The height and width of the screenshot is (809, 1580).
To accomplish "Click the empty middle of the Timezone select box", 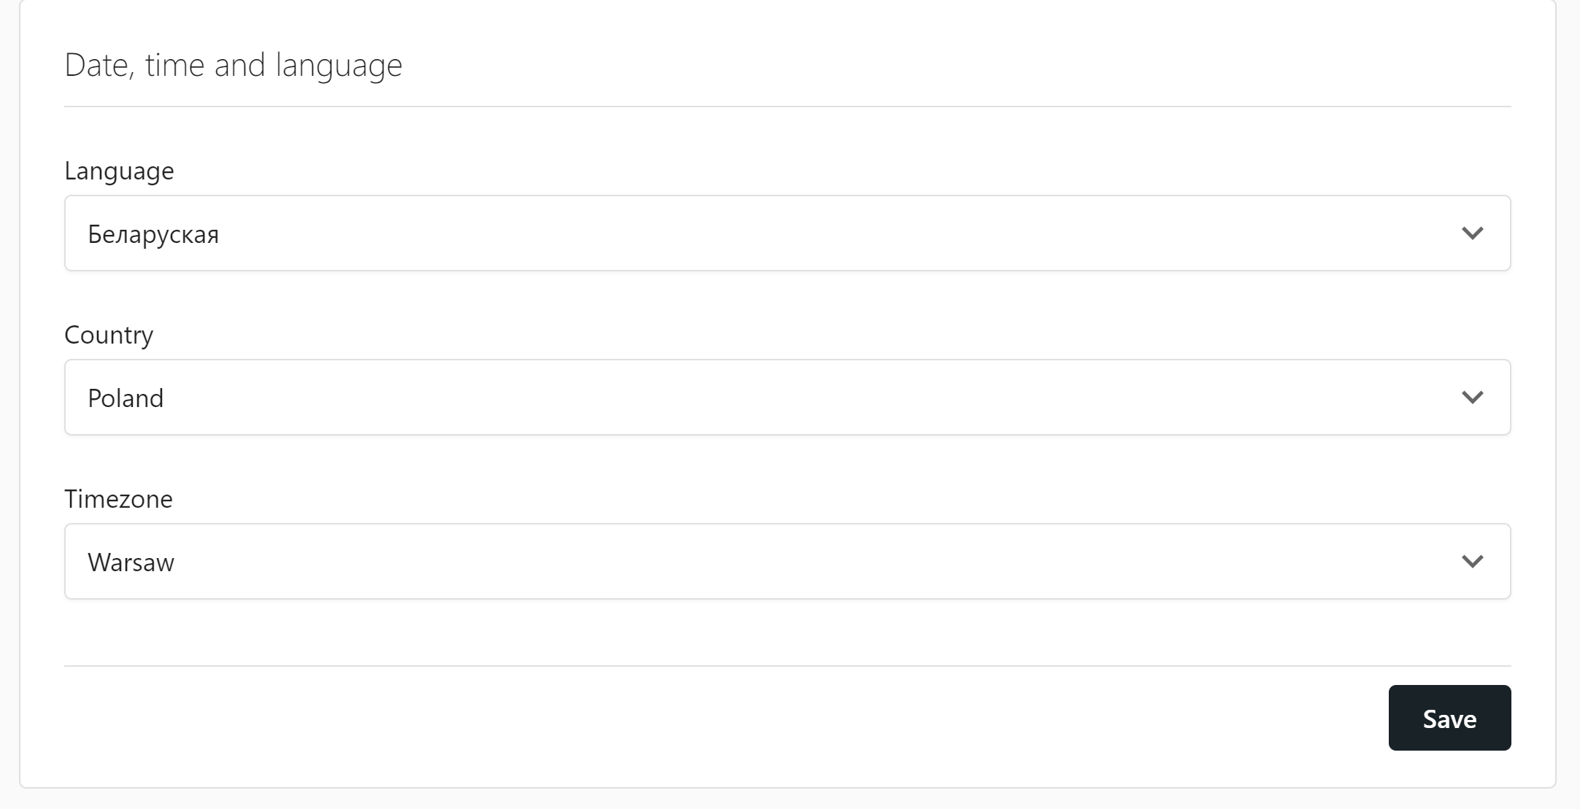I will click(x=787, y=562).
